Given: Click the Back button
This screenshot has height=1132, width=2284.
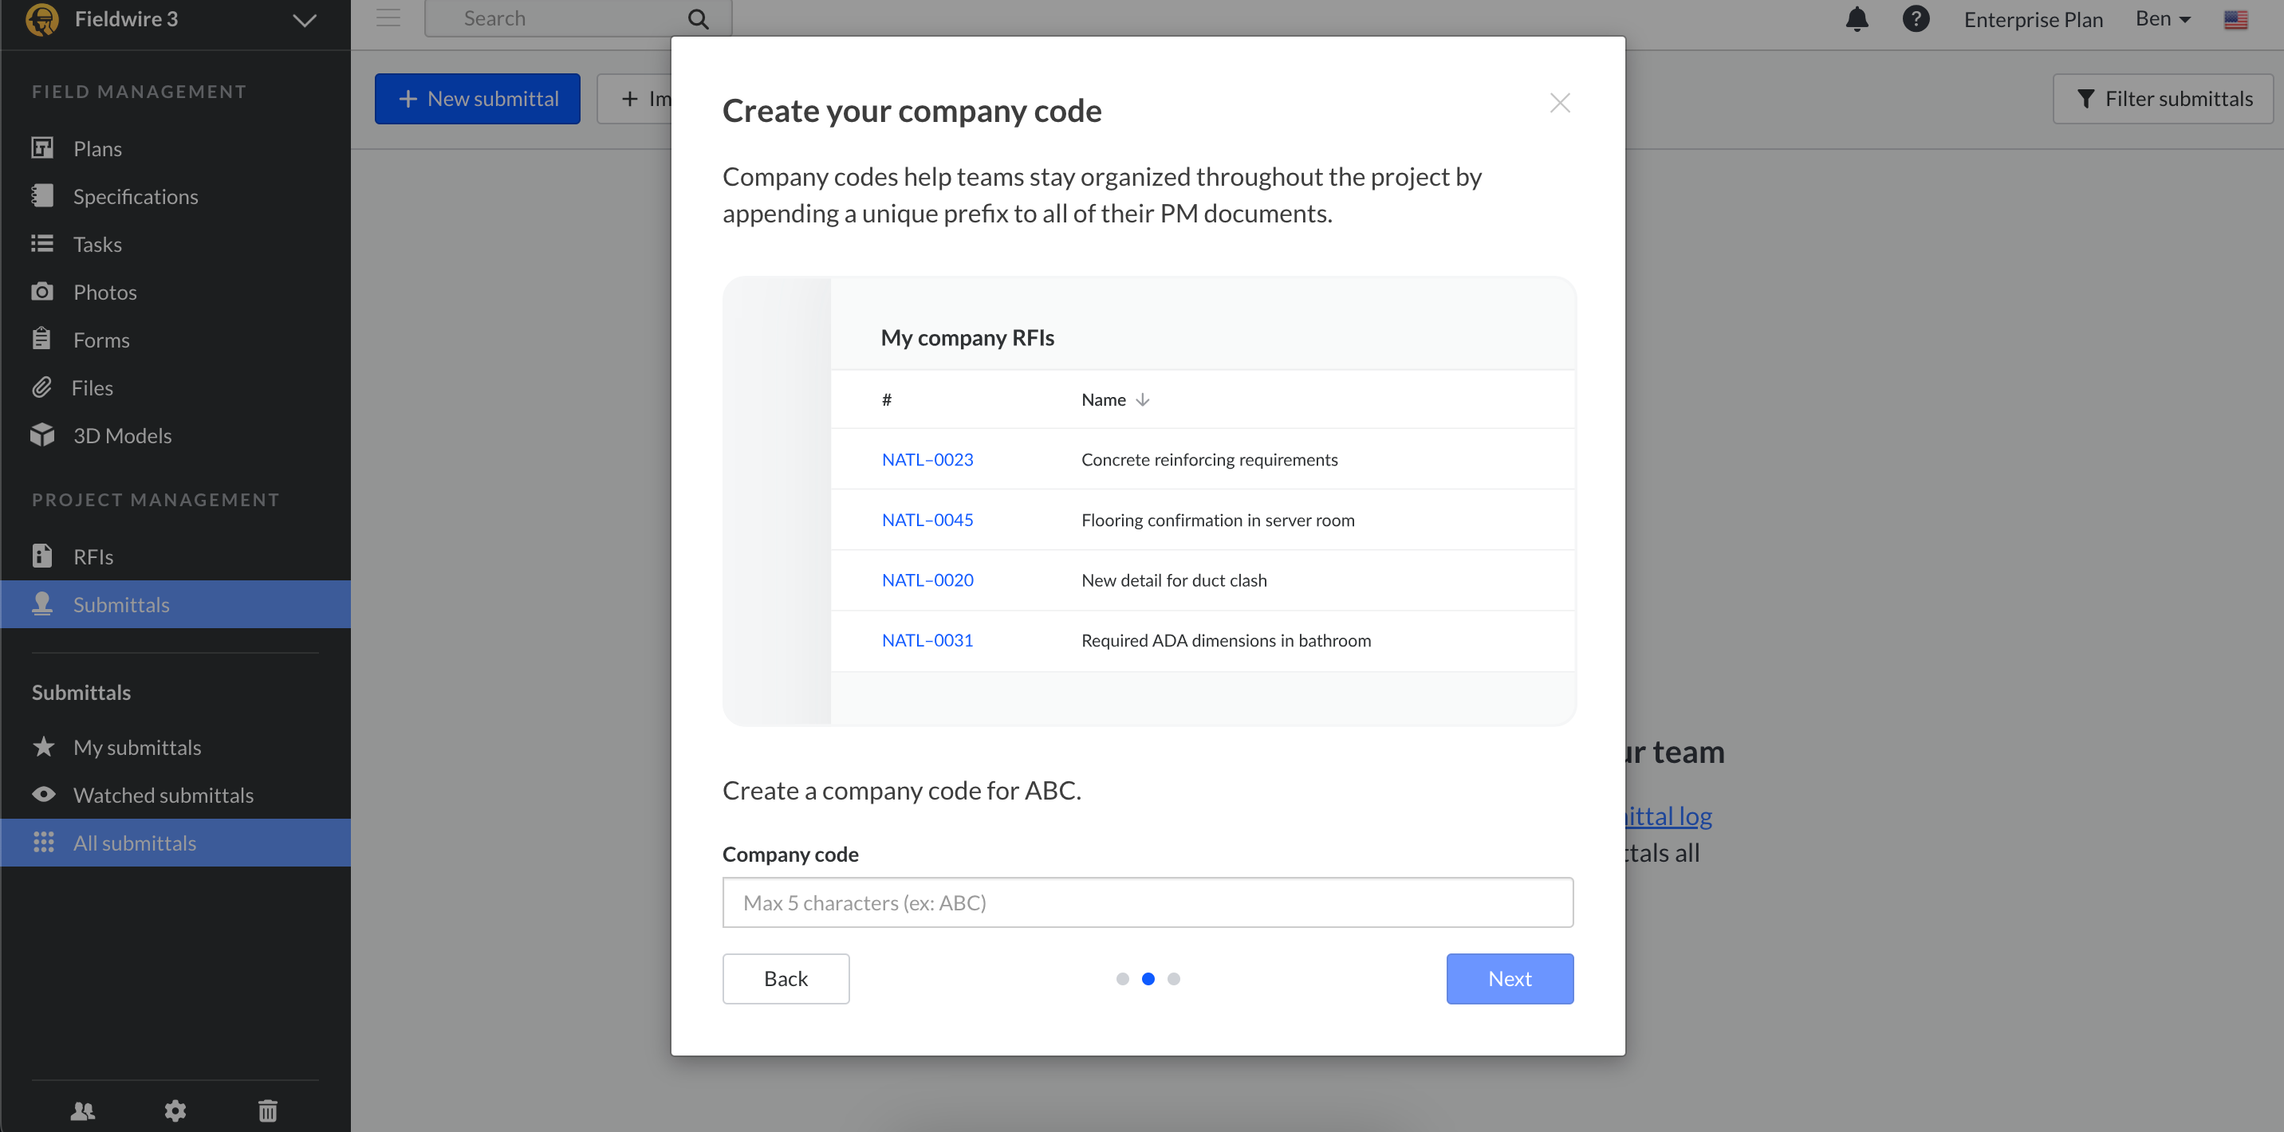Looking at the screenshot, I should click(786, 979).
